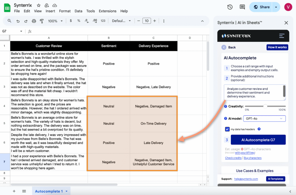Decrease decimal places
Screen dimensions: 296x195
tap(87, 21)
